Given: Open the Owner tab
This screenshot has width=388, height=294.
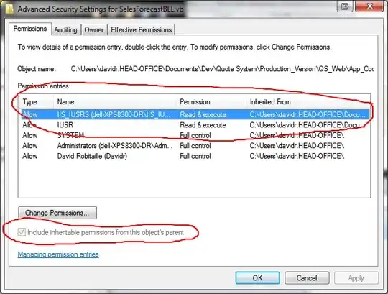Looking at the screenshot, I should [x=94, y=30].
